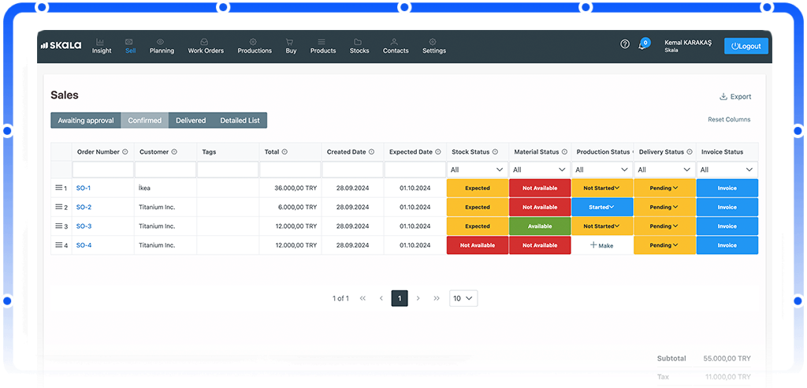
Task: Open Material Status filter dropdown
Action: point(539,170)
